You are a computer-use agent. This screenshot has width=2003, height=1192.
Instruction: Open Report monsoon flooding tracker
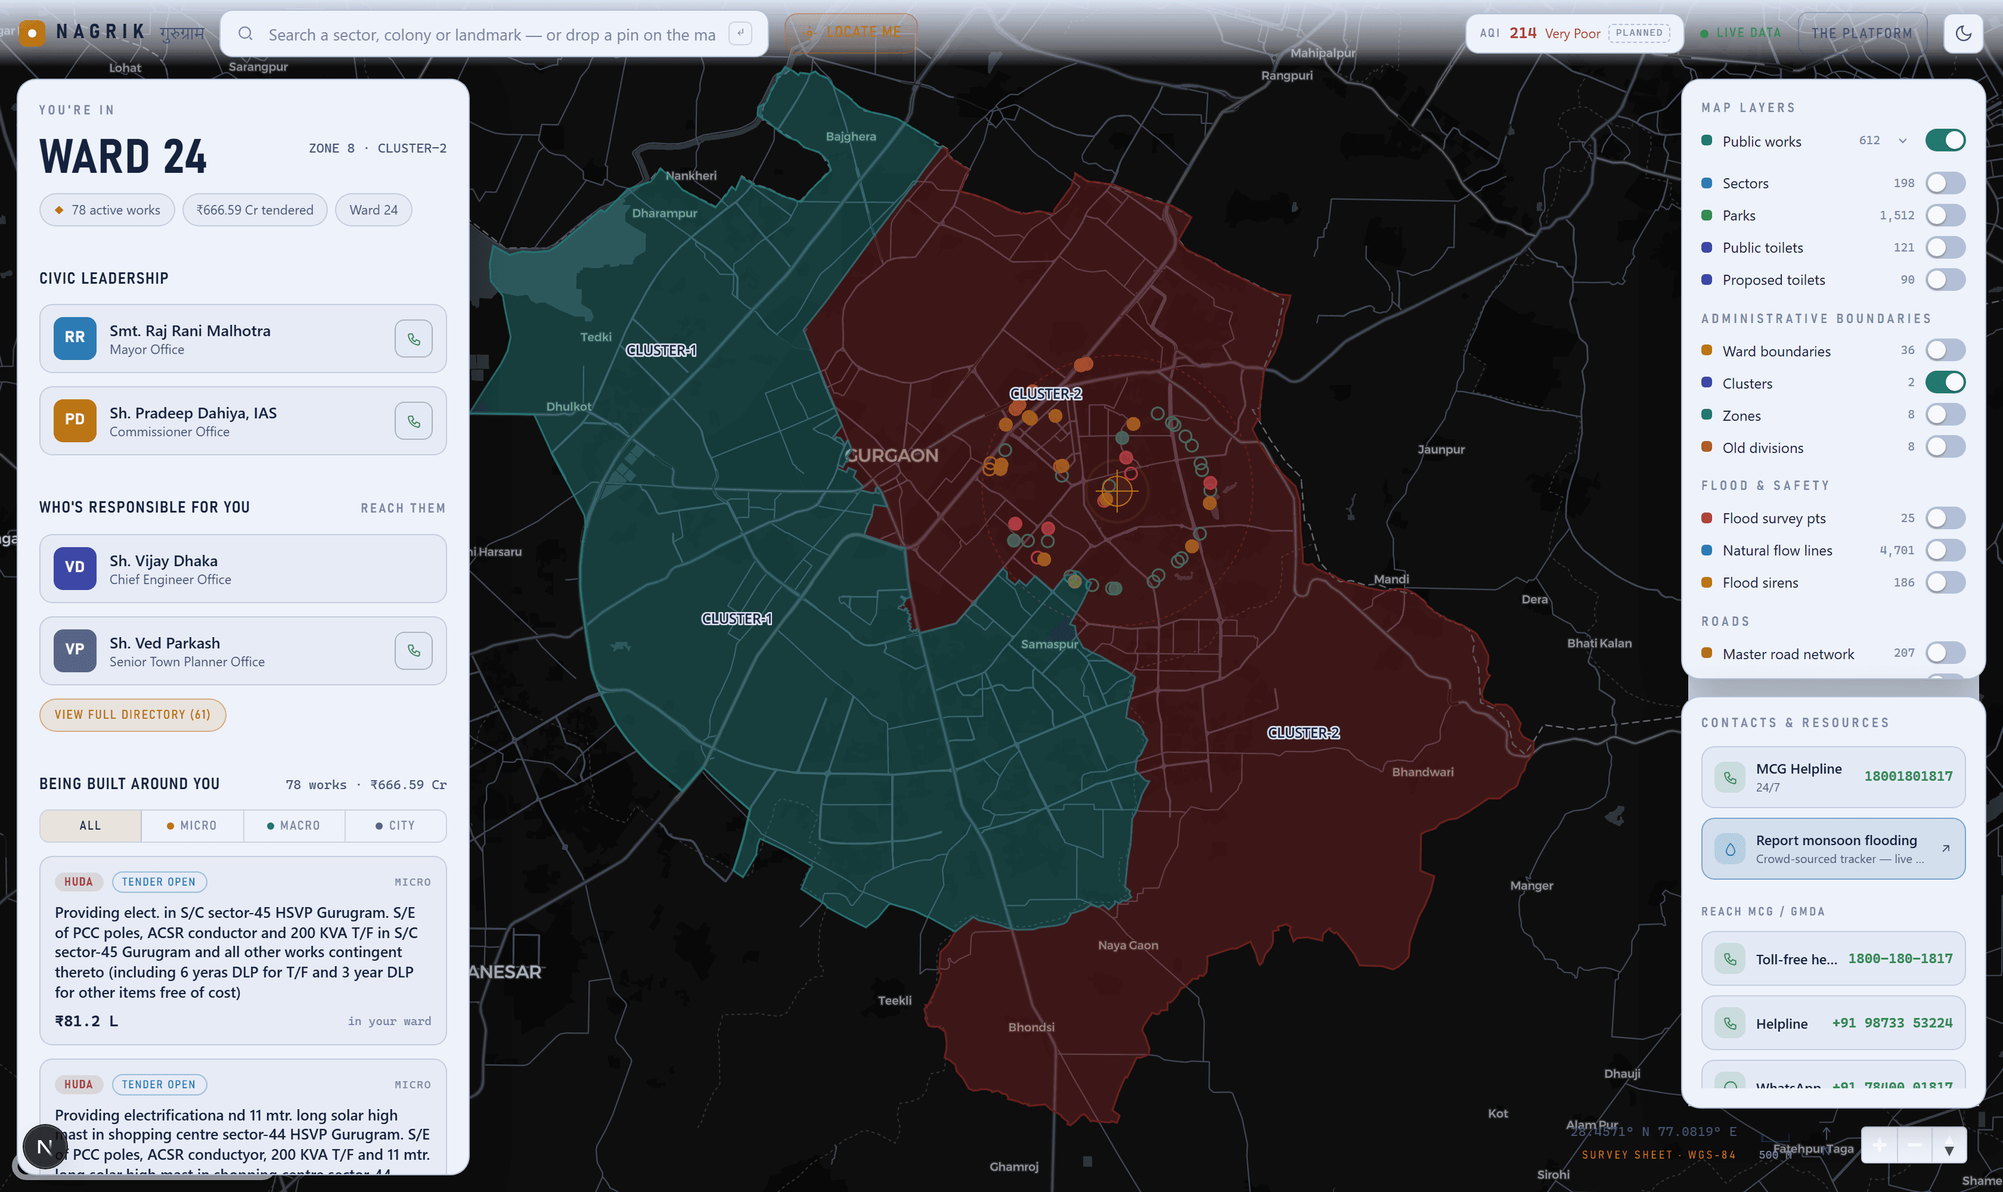pos(1833,849)
